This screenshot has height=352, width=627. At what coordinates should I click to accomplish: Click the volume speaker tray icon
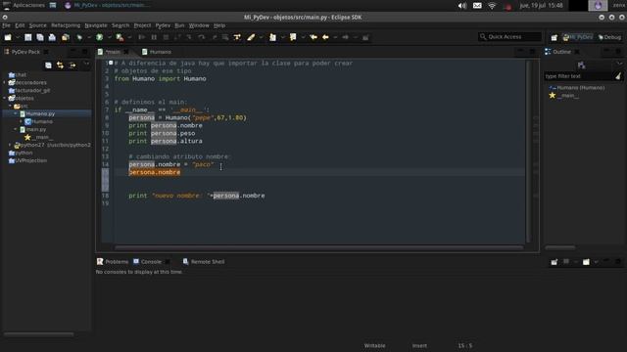462,6
